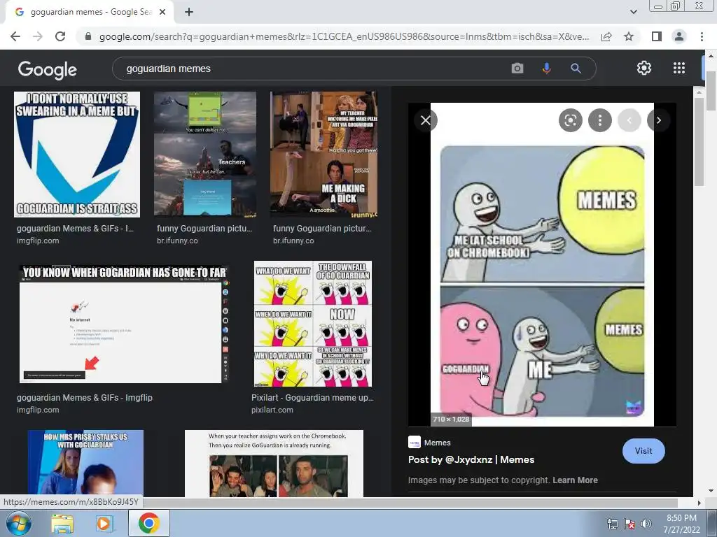Open the Goguardian is strait thumbnail

[x=77, y=155]
